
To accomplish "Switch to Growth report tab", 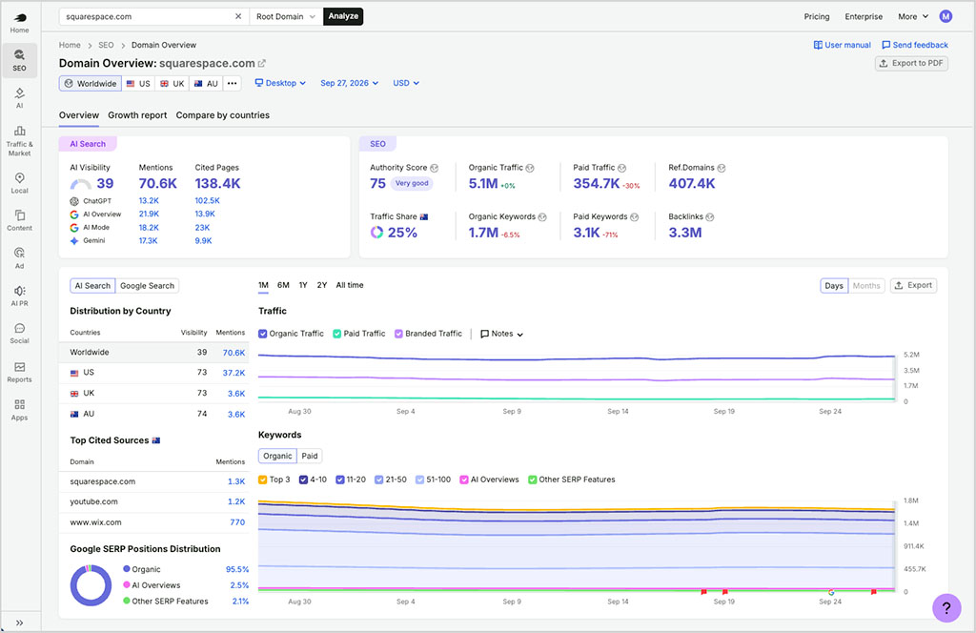I will 137,115.
